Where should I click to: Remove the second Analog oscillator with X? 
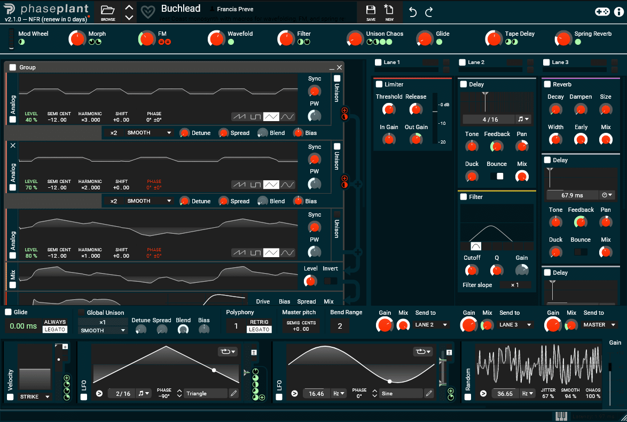click(x=13, y=146)
